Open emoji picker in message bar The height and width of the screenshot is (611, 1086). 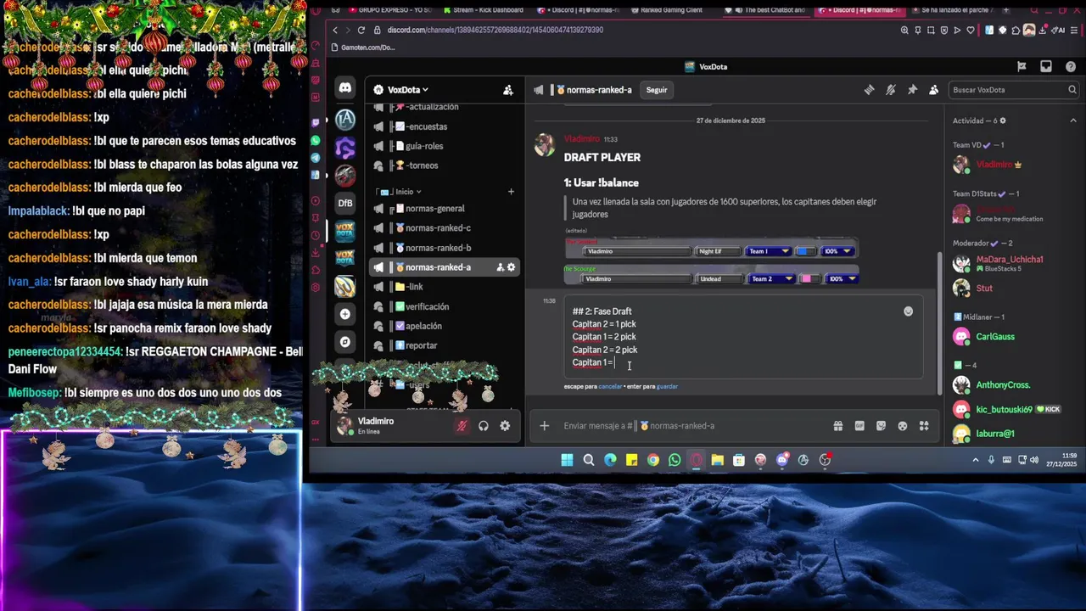tap(903, 426)
